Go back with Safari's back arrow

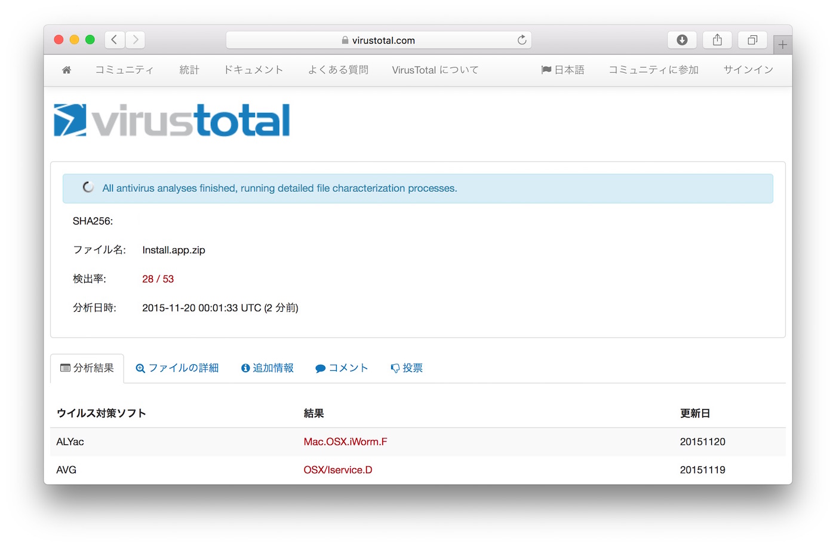pos(114,40)
